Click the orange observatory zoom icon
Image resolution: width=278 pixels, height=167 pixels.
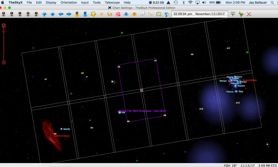click(77, 14)
